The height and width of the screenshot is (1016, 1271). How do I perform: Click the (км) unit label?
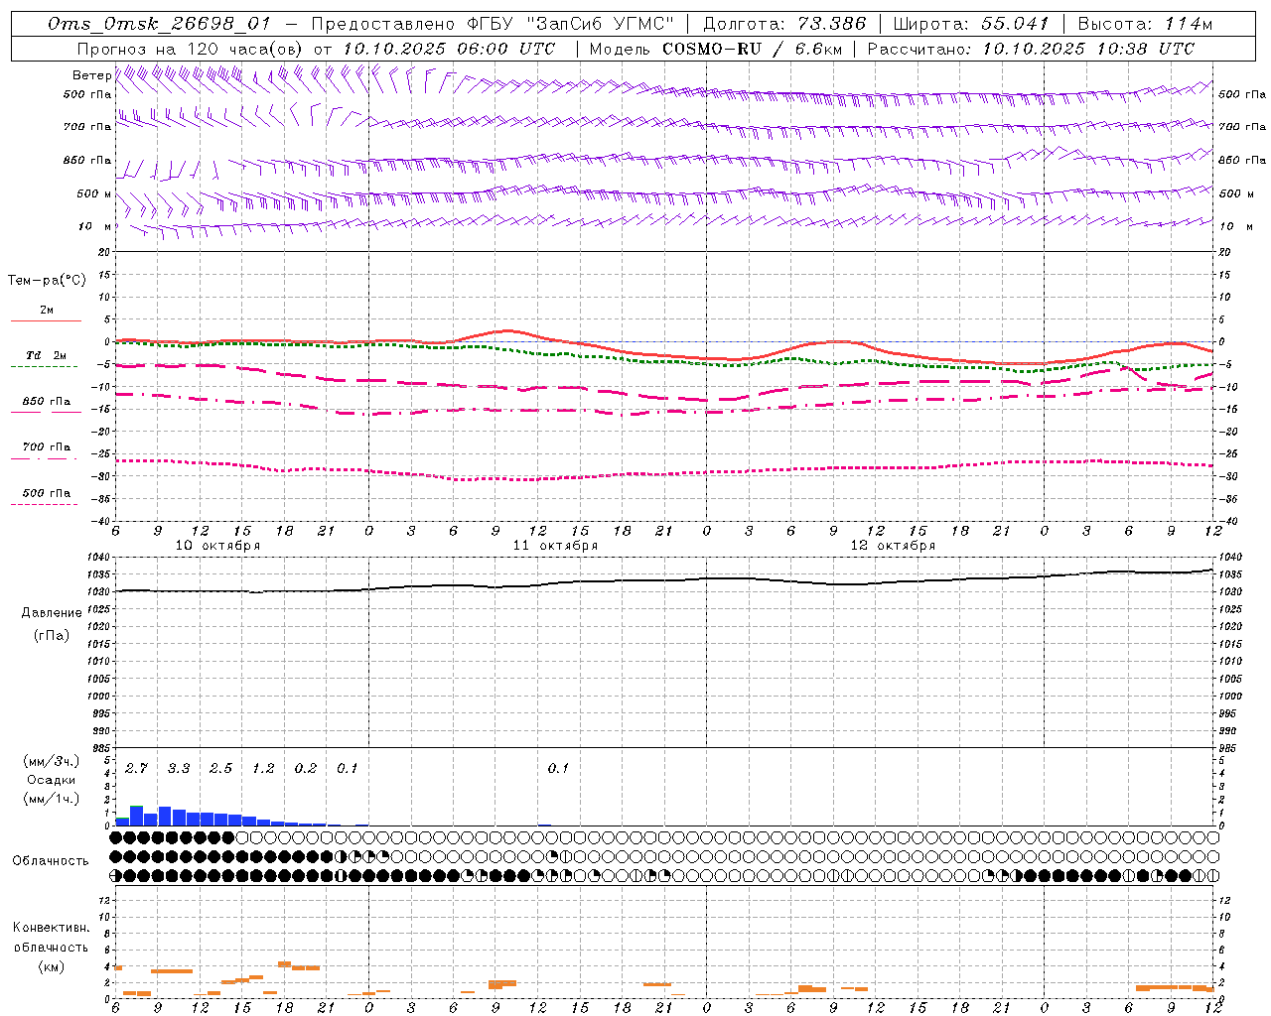click(51, 966)
